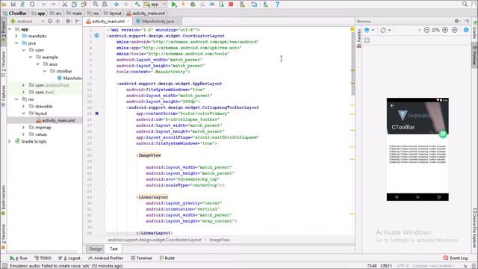The image size is (478, 269).
Task: Toggle the Device File Explorer tool window
Action: click(475, 227)
